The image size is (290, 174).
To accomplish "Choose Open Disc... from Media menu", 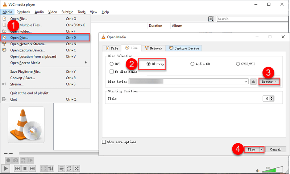I will pos(45,38).
